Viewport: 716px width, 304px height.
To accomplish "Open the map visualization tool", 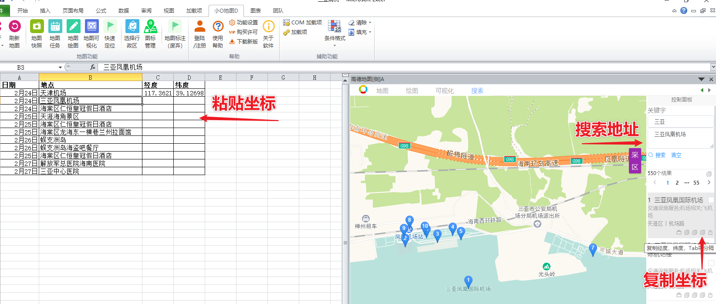I will pyautogui.click(x=91, y=27).
